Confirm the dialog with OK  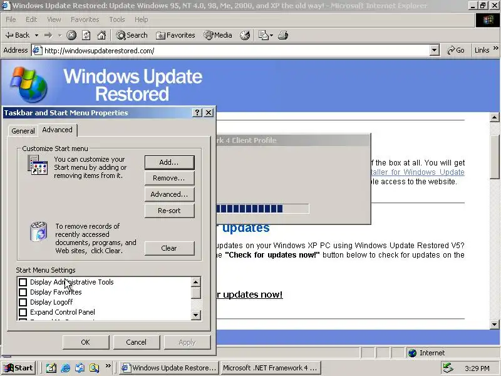(x=86, y=342)
